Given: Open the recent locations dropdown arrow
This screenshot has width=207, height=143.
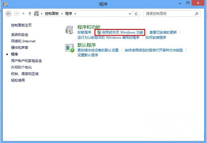Looking at the screenshot, I should [23, 14].
